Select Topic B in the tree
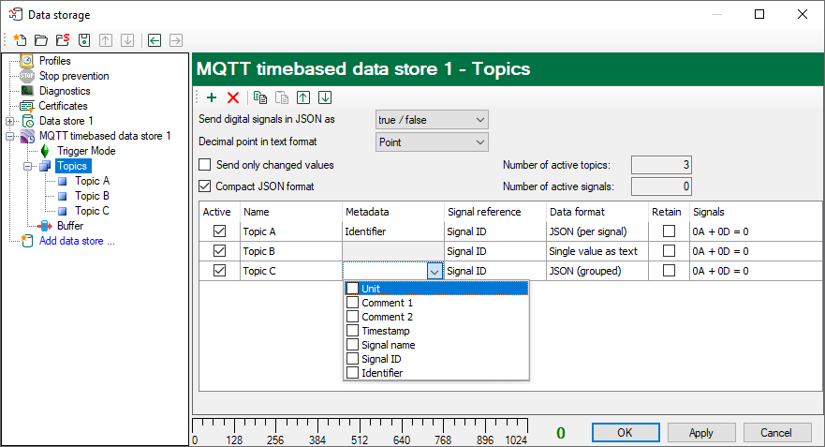825x447 pixels. tap(92, 196)
